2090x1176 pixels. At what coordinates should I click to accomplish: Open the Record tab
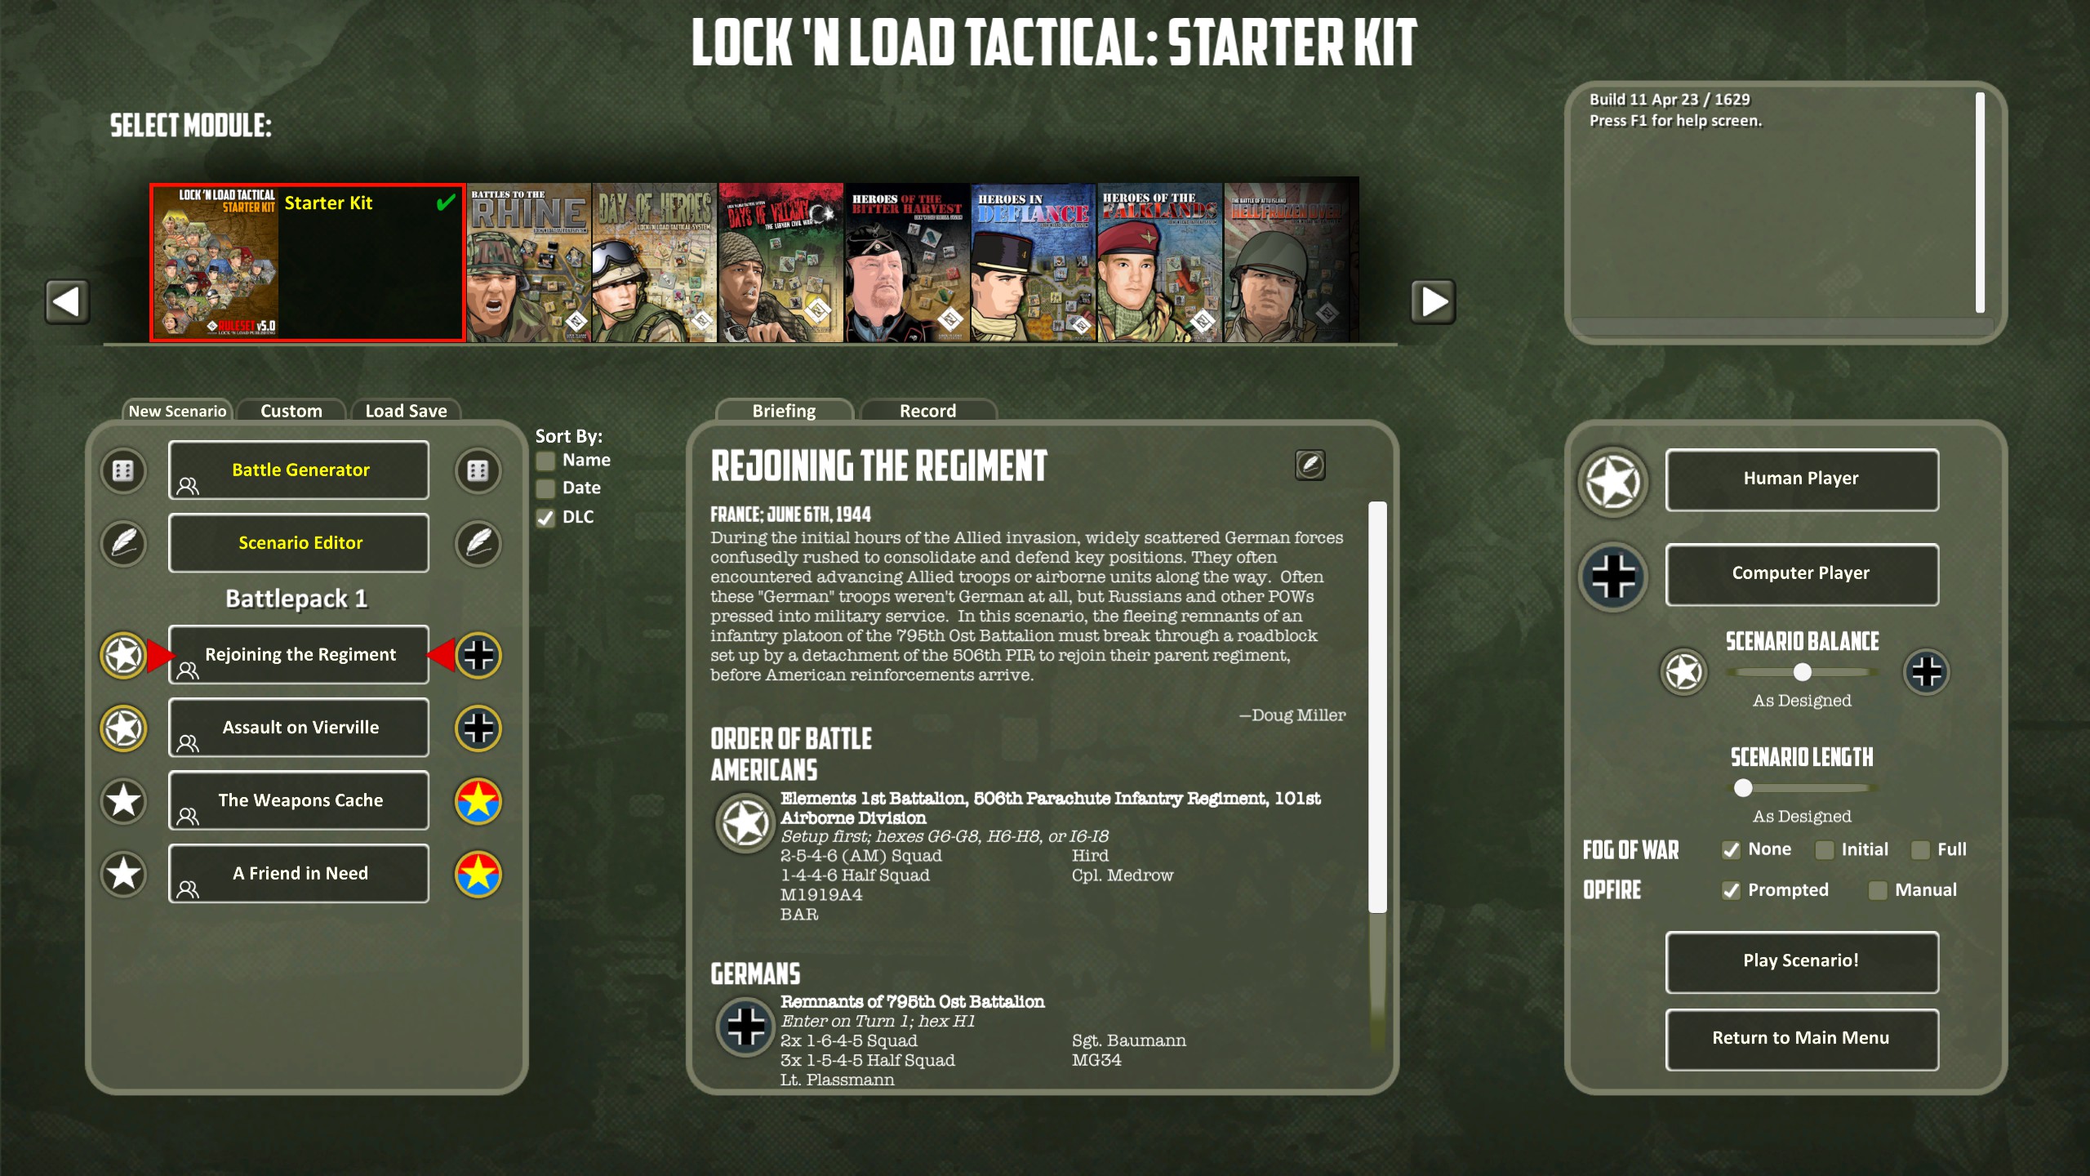tap(928, 411)
